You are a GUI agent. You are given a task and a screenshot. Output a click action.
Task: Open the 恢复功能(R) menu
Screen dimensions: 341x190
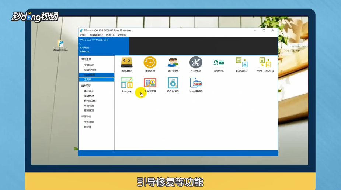click(97, 35)
